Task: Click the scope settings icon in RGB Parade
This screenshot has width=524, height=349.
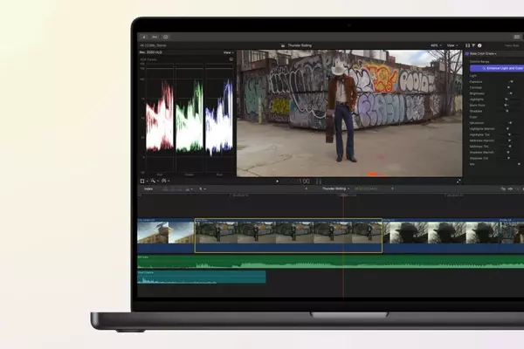Action: click(x=231, y=59)
